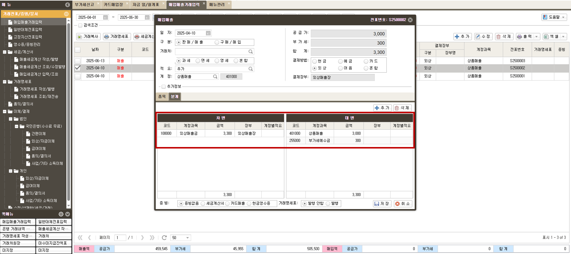Collapse the 세금/계산서 tree folder
The image size is (571, 254).
coord(4,52)
